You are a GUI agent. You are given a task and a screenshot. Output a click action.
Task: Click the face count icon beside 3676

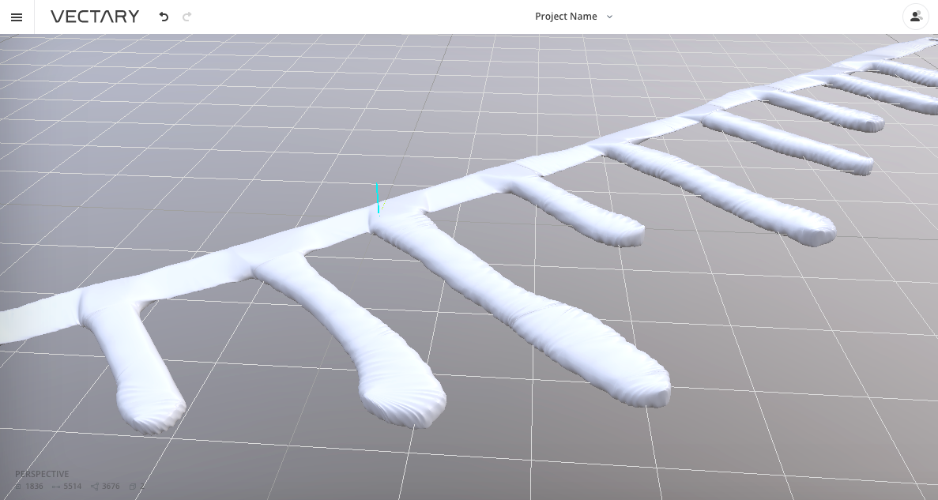(95, 487)
